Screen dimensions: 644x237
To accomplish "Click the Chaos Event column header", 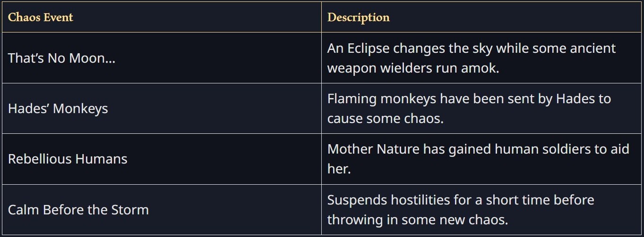I will click(x=41, y=17).
